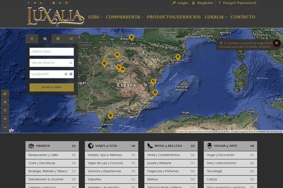Click the Login link
The width and height of the screenshot is (283, 188).
pyautogui.click(x=180, y=3)
